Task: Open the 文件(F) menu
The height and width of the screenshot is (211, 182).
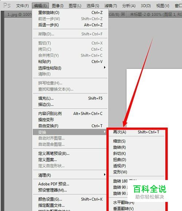Action: pyautogui.click(x=23, y=6)
